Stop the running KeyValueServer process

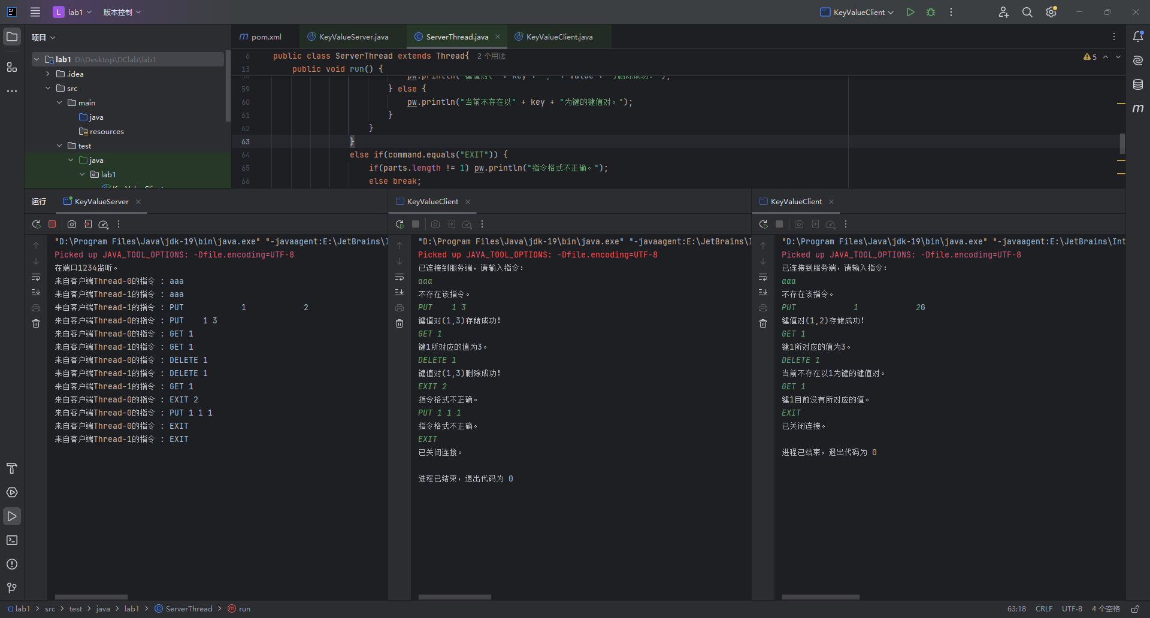pyautogui.click(x=52, y=224)
